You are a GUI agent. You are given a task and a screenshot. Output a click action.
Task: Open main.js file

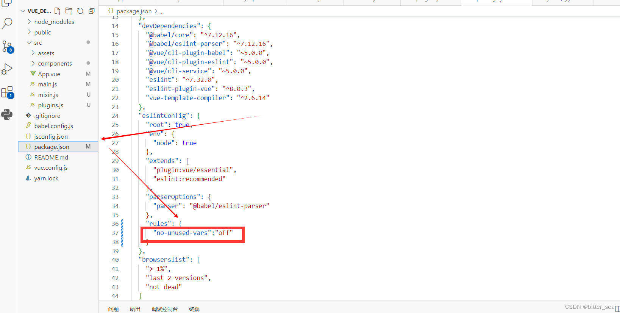[47, 84]
